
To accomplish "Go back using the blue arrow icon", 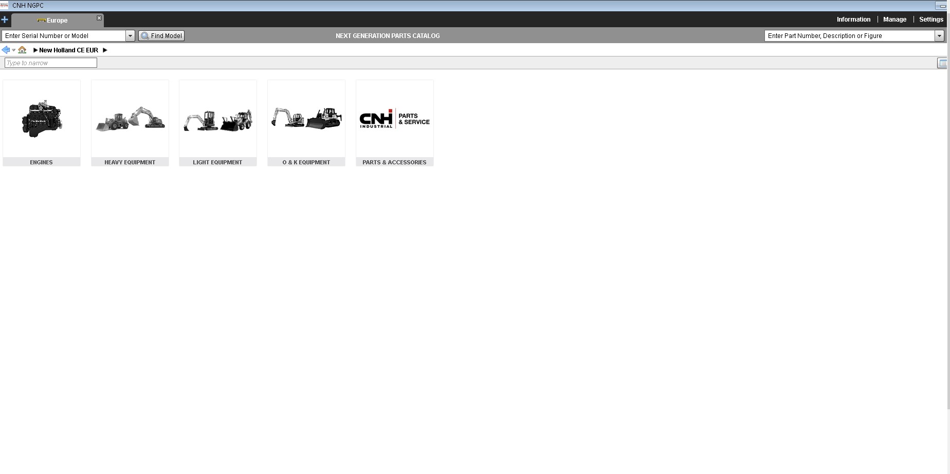I will (x=6, y=50).
